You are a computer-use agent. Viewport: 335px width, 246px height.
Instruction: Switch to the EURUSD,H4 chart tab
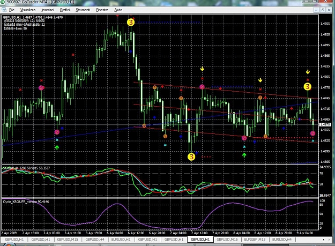(x=282, y=240)
